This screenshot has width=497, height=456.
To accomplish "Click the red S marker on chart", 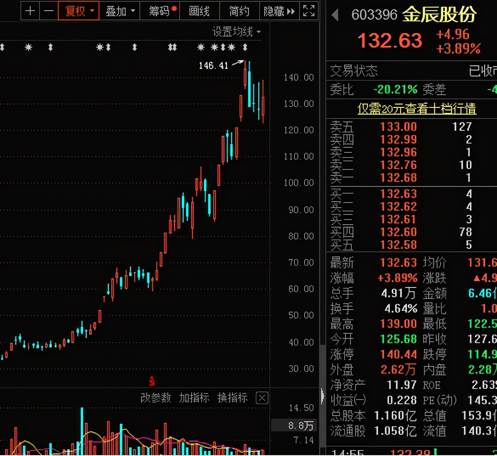I will point(152,381).
